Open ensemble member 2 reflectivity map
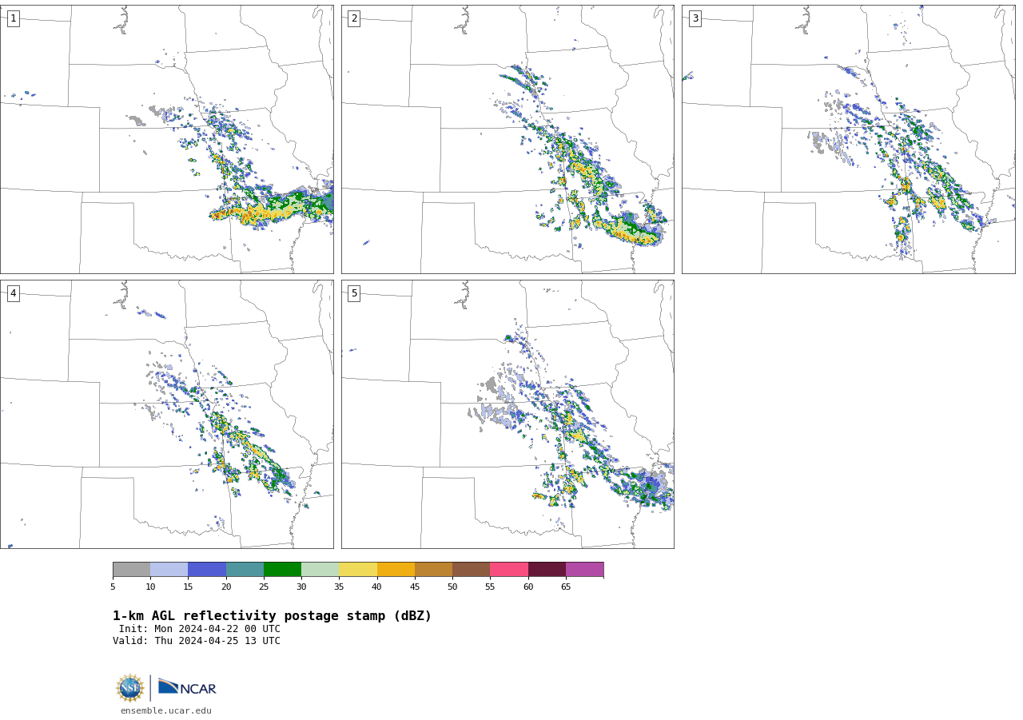The image size is (1023, 720). click(508, 139)
